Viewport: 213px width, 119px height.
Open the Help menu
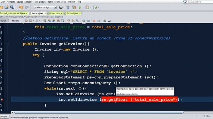coord(79,2)
